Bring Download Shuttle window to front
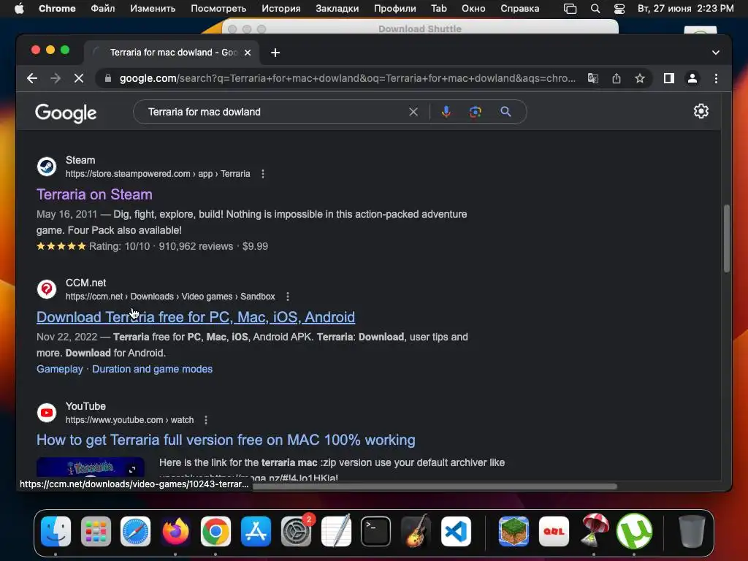This screenshot has height=561, width=748. [420, 26]
